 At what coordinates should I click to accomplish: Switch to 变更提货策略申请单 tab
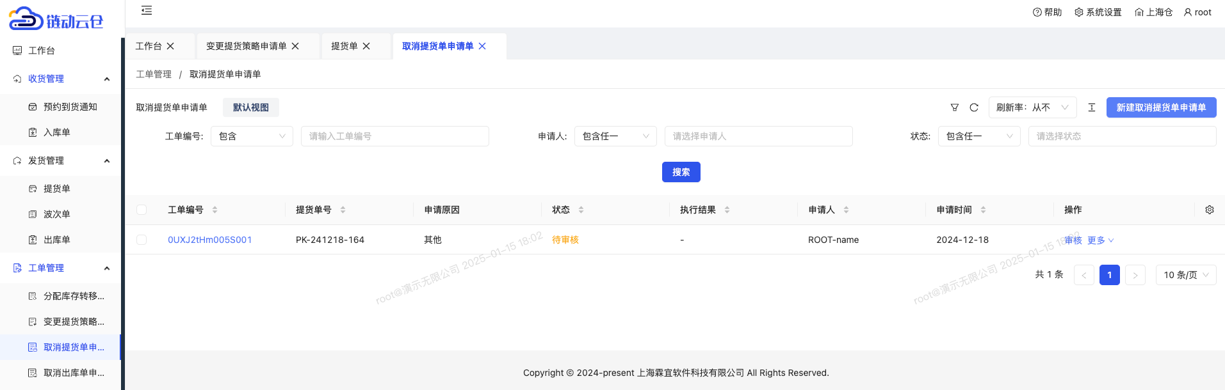[x=246, y=46]
